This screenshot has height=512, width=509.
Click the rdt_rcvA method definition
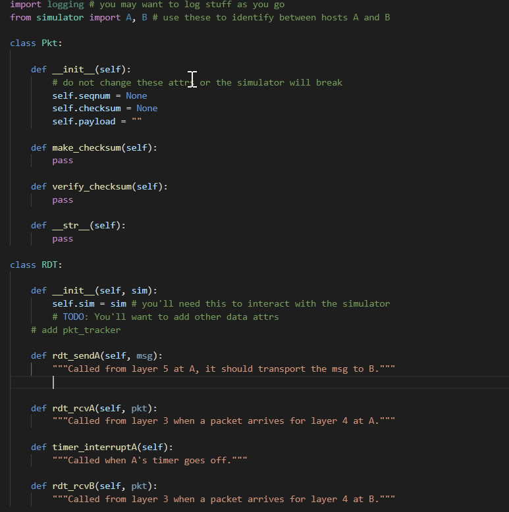[94, 408]
